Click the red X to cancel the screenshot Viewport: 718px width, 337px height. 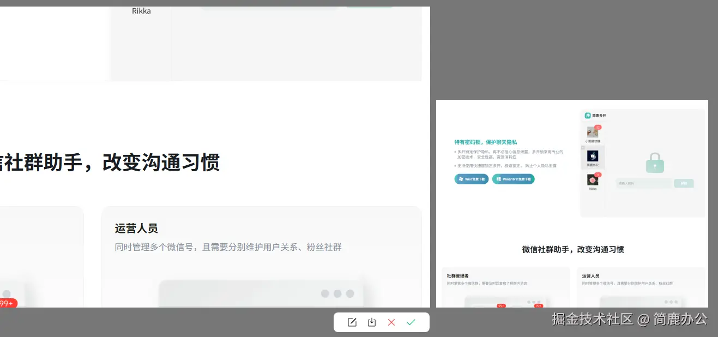[391, 322]
